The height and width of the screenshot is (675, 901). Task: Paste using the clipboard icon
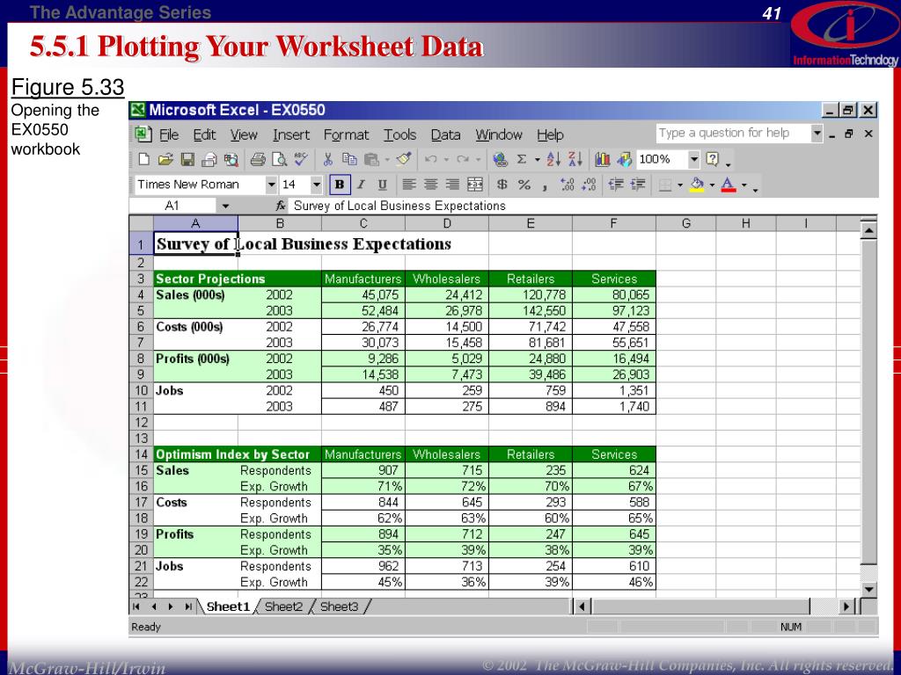[371, 160]
